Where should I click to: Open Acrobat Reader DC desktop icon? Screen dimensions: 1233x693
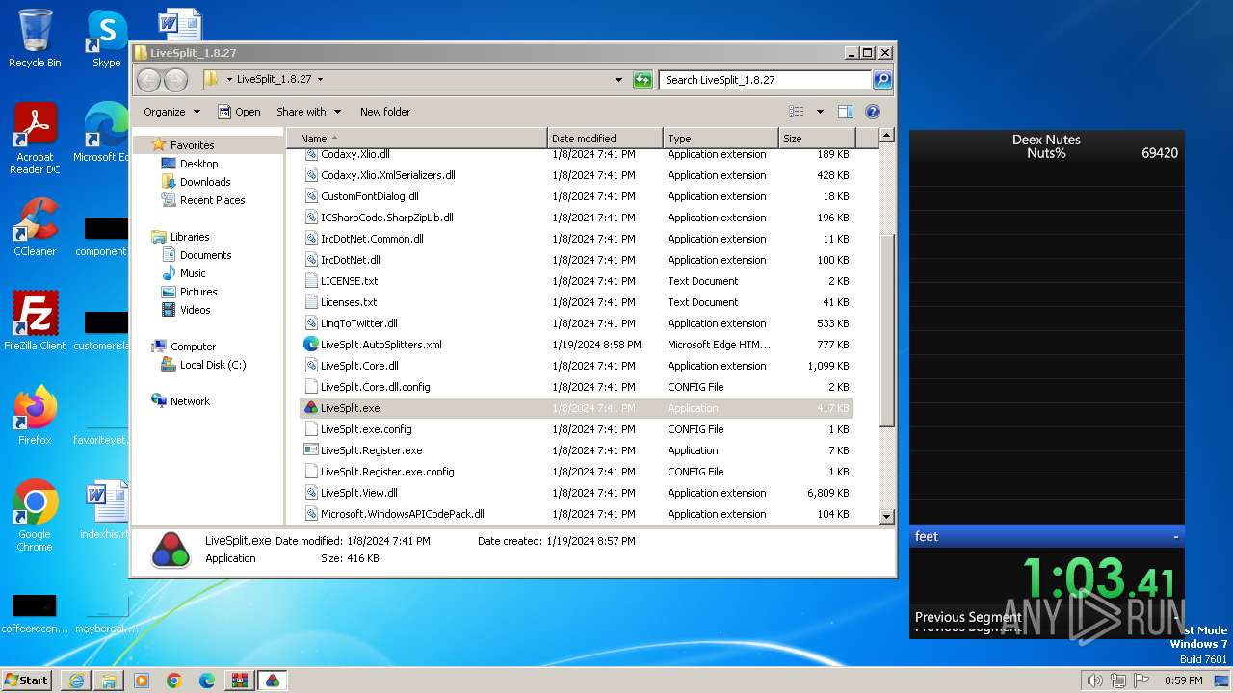click(35, 139)
